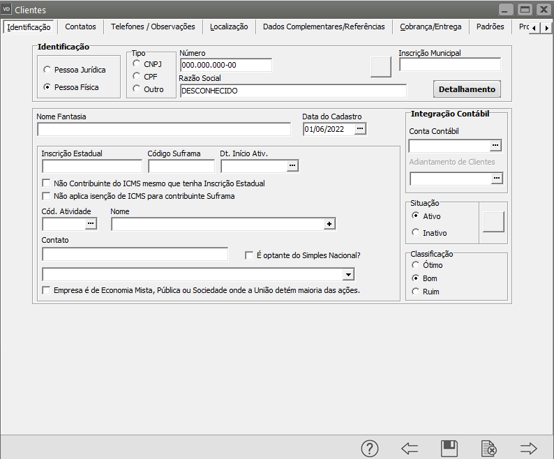Click the delete record document icon

tap(489, 449)
